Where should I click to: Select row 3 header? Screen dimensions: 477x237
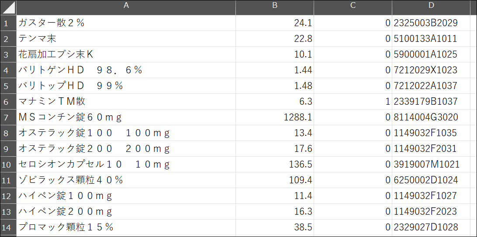point(8,55)
